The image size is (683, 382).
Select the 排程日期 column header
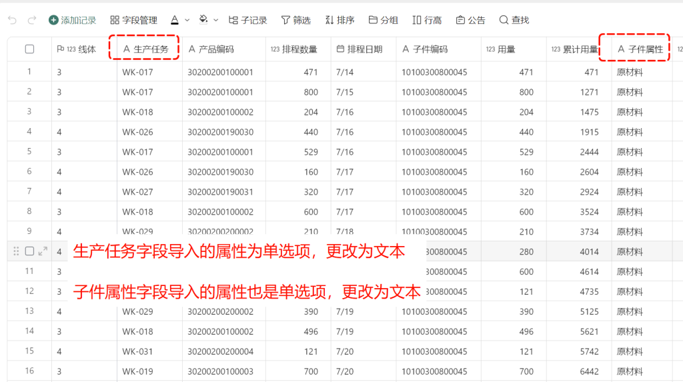364,49
